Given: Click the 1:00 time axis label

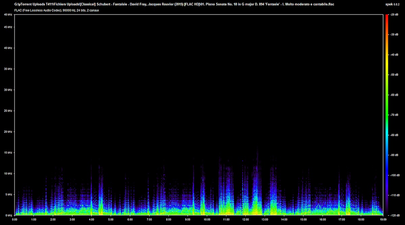Looking at the screenshot, I should 34,220.
